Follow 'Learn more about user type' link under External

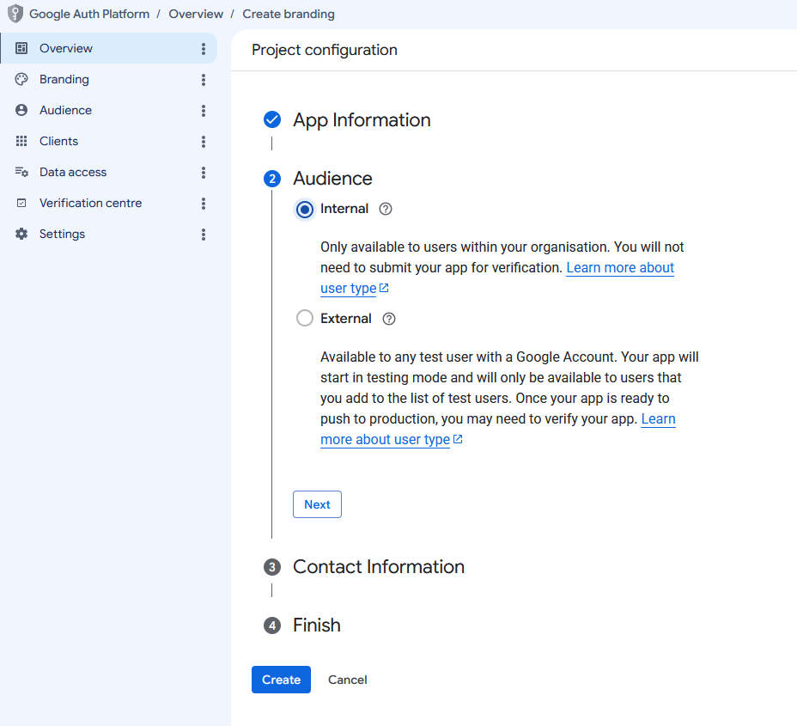(x=385, y=439)
